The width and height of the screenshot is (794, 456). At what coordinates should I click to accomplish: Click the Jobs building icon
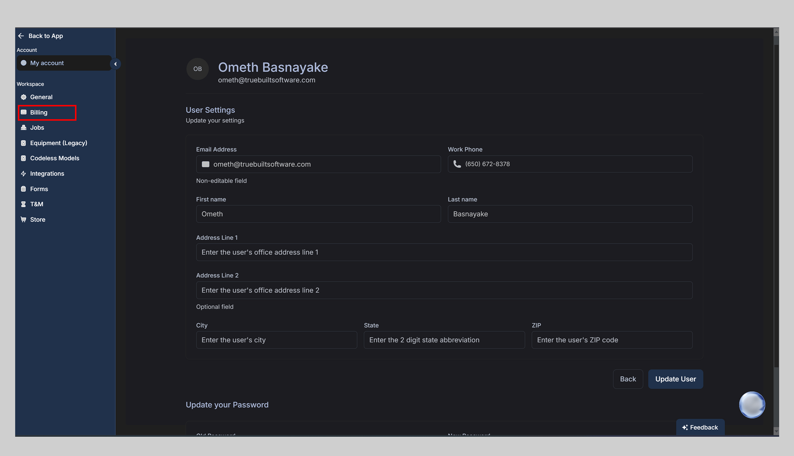coord(24,128)
